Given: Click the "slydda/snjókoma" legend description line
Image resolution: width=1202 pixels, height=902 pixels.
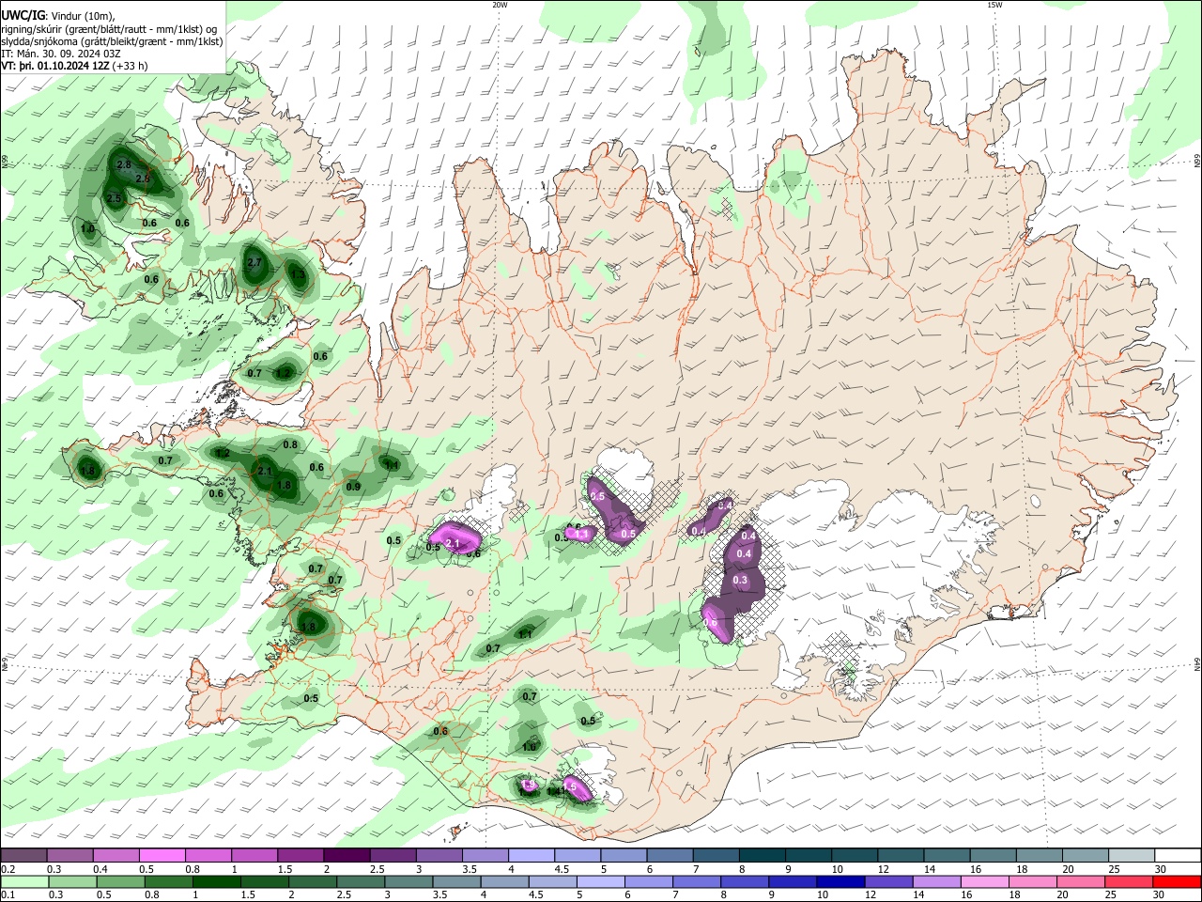Looking at the screenshot, I should (112, 41).
